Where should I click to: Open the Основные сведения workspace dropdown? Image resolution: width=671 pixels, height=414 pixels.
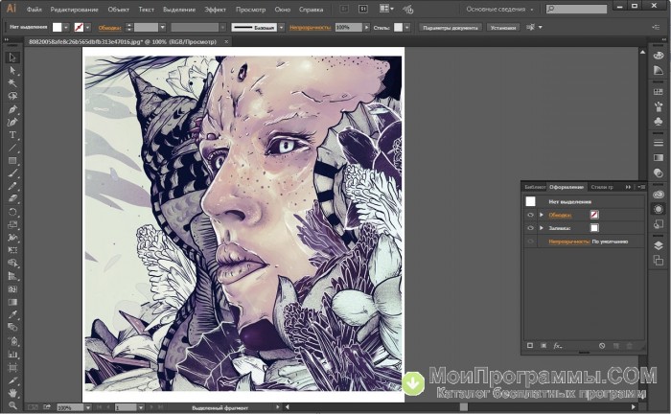pos(499,9)
